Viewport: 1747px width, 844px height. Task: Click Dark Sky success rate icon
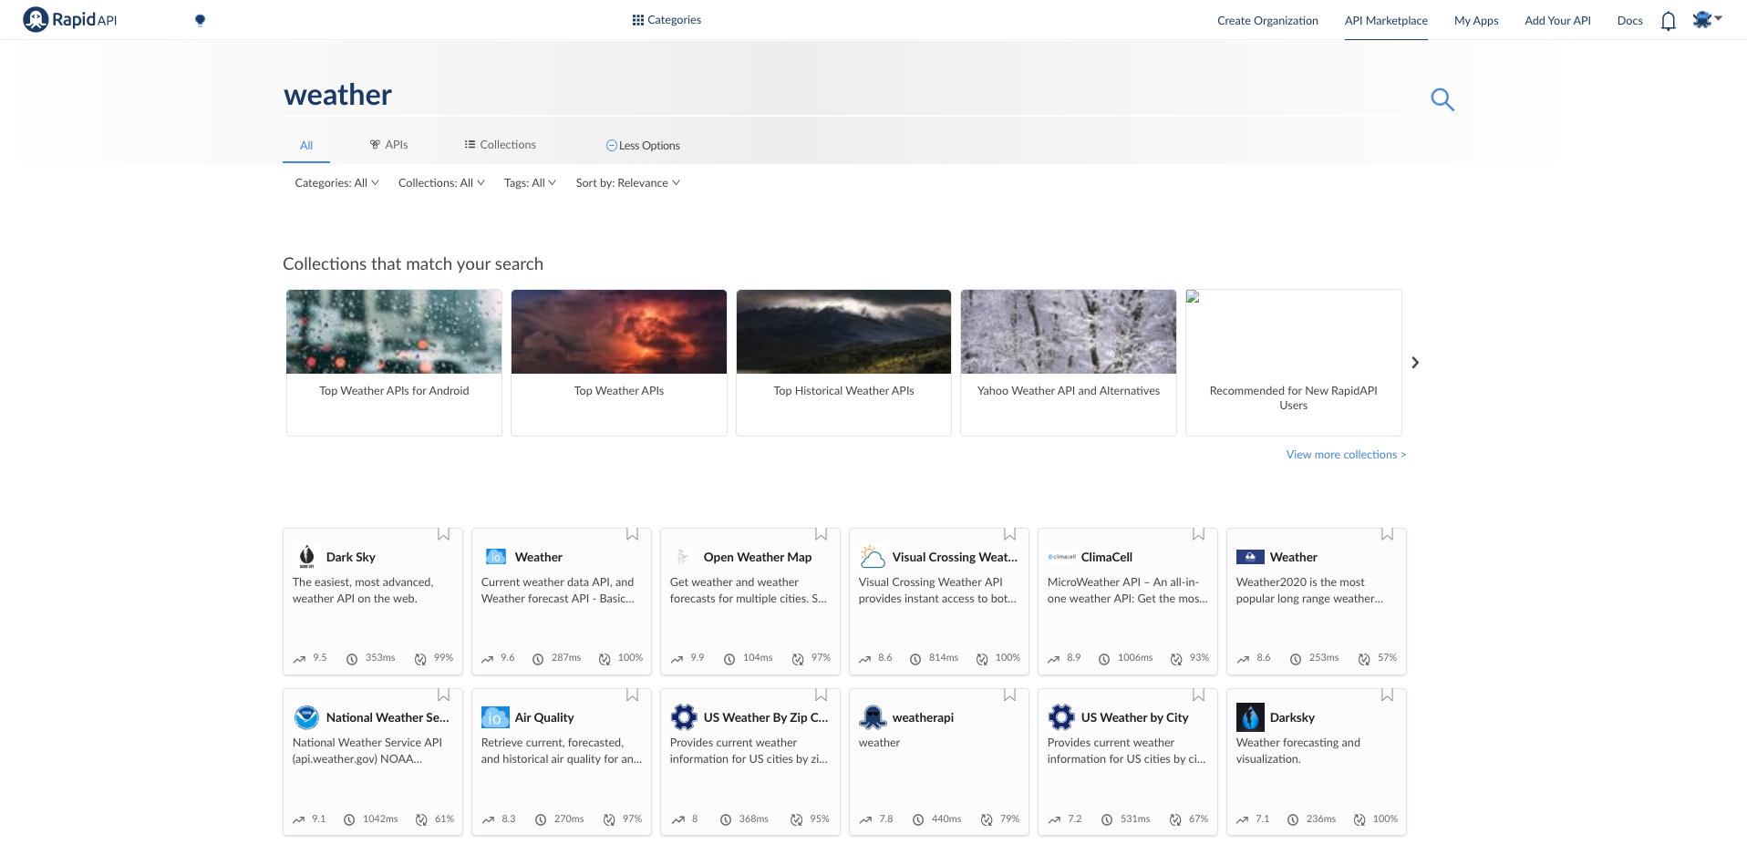pos(420,659)
